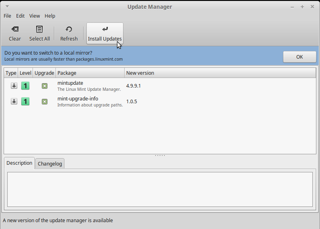The height and width of the screenshot is (229, 320).
Task: Click the Refresh toolbar icon
Action: (69, 29)
